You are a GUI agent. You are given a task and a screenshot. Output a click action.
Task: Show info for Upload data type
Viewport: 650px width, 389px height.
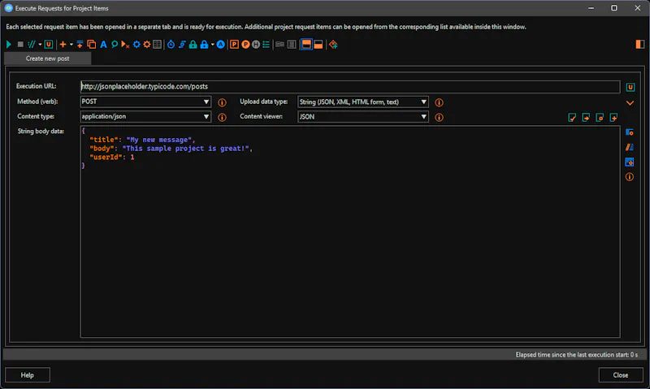tap(439, 102)
